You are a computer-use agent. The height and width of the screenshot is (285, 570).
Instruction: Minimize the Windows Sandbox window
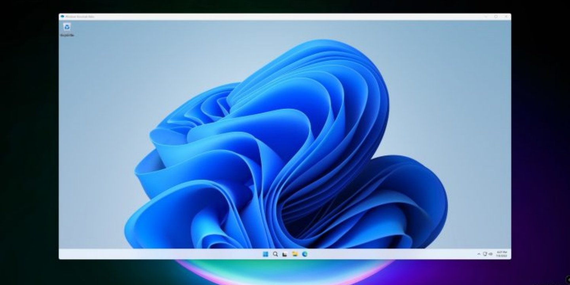click(x=486, y=17)
